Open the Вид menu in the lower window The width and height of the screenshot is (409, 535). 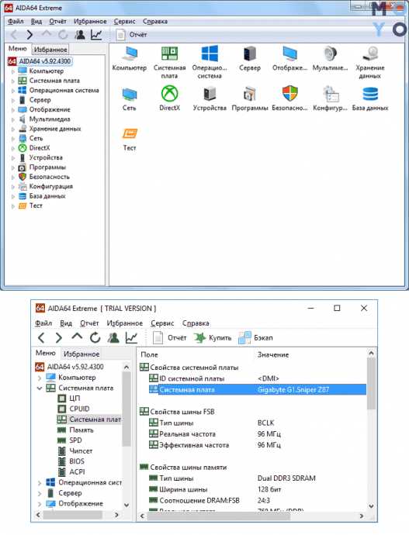click(66, 323)
